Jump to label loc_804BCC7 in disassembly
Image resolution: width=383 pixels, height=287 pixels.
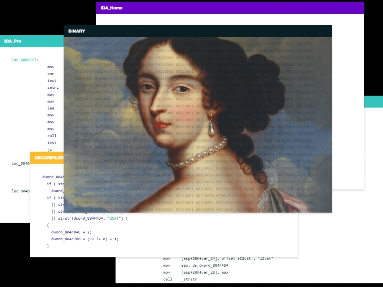click(24, 60)
